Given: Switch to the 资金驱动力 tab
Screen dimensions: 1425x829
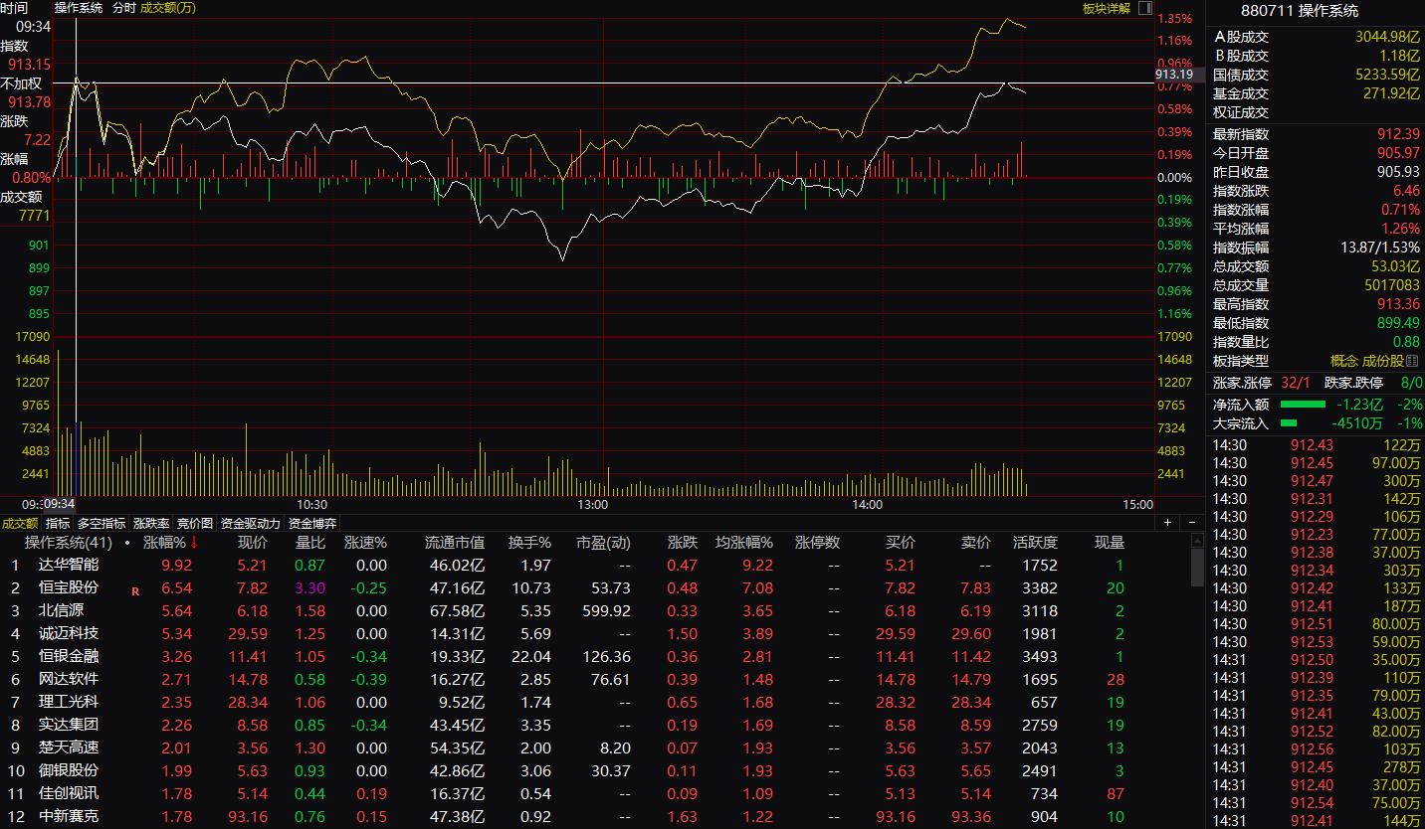Looking at the screenshot, I should point(251,523).
